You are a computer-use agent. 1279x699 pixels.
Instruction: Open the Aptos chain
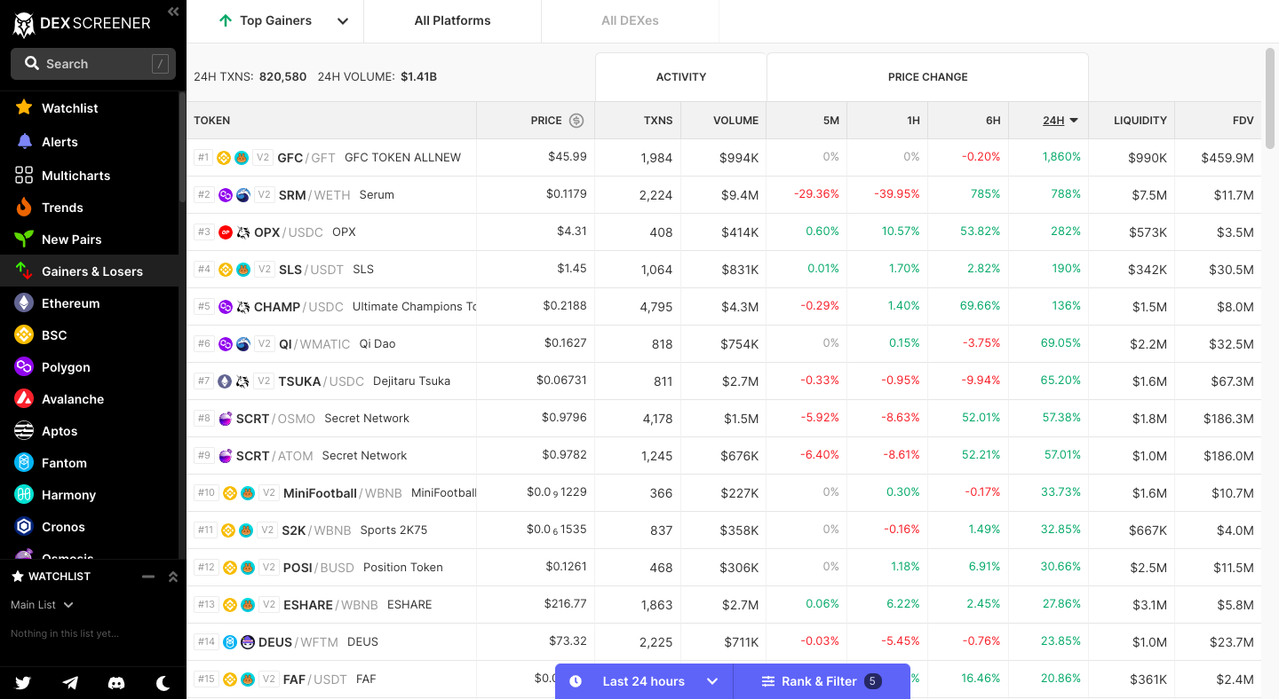click(x=89, y=431)
